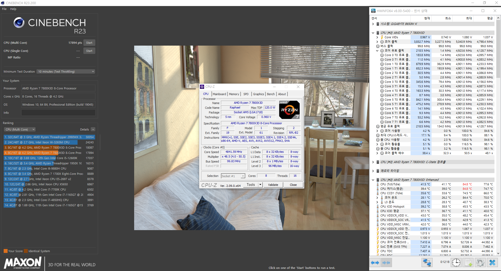This screenshot has width=501, height=271.
Task: Click lightning icon beside CPU TDC row
Action: click(378, 251)
